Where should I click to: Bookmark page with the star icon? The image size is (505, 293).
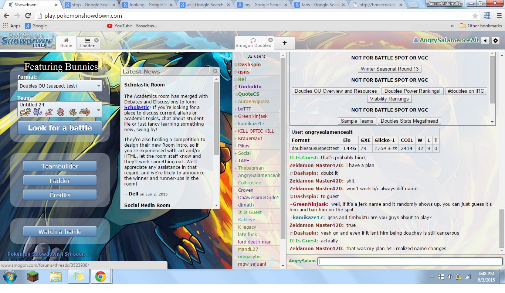[x=475, y=16]
